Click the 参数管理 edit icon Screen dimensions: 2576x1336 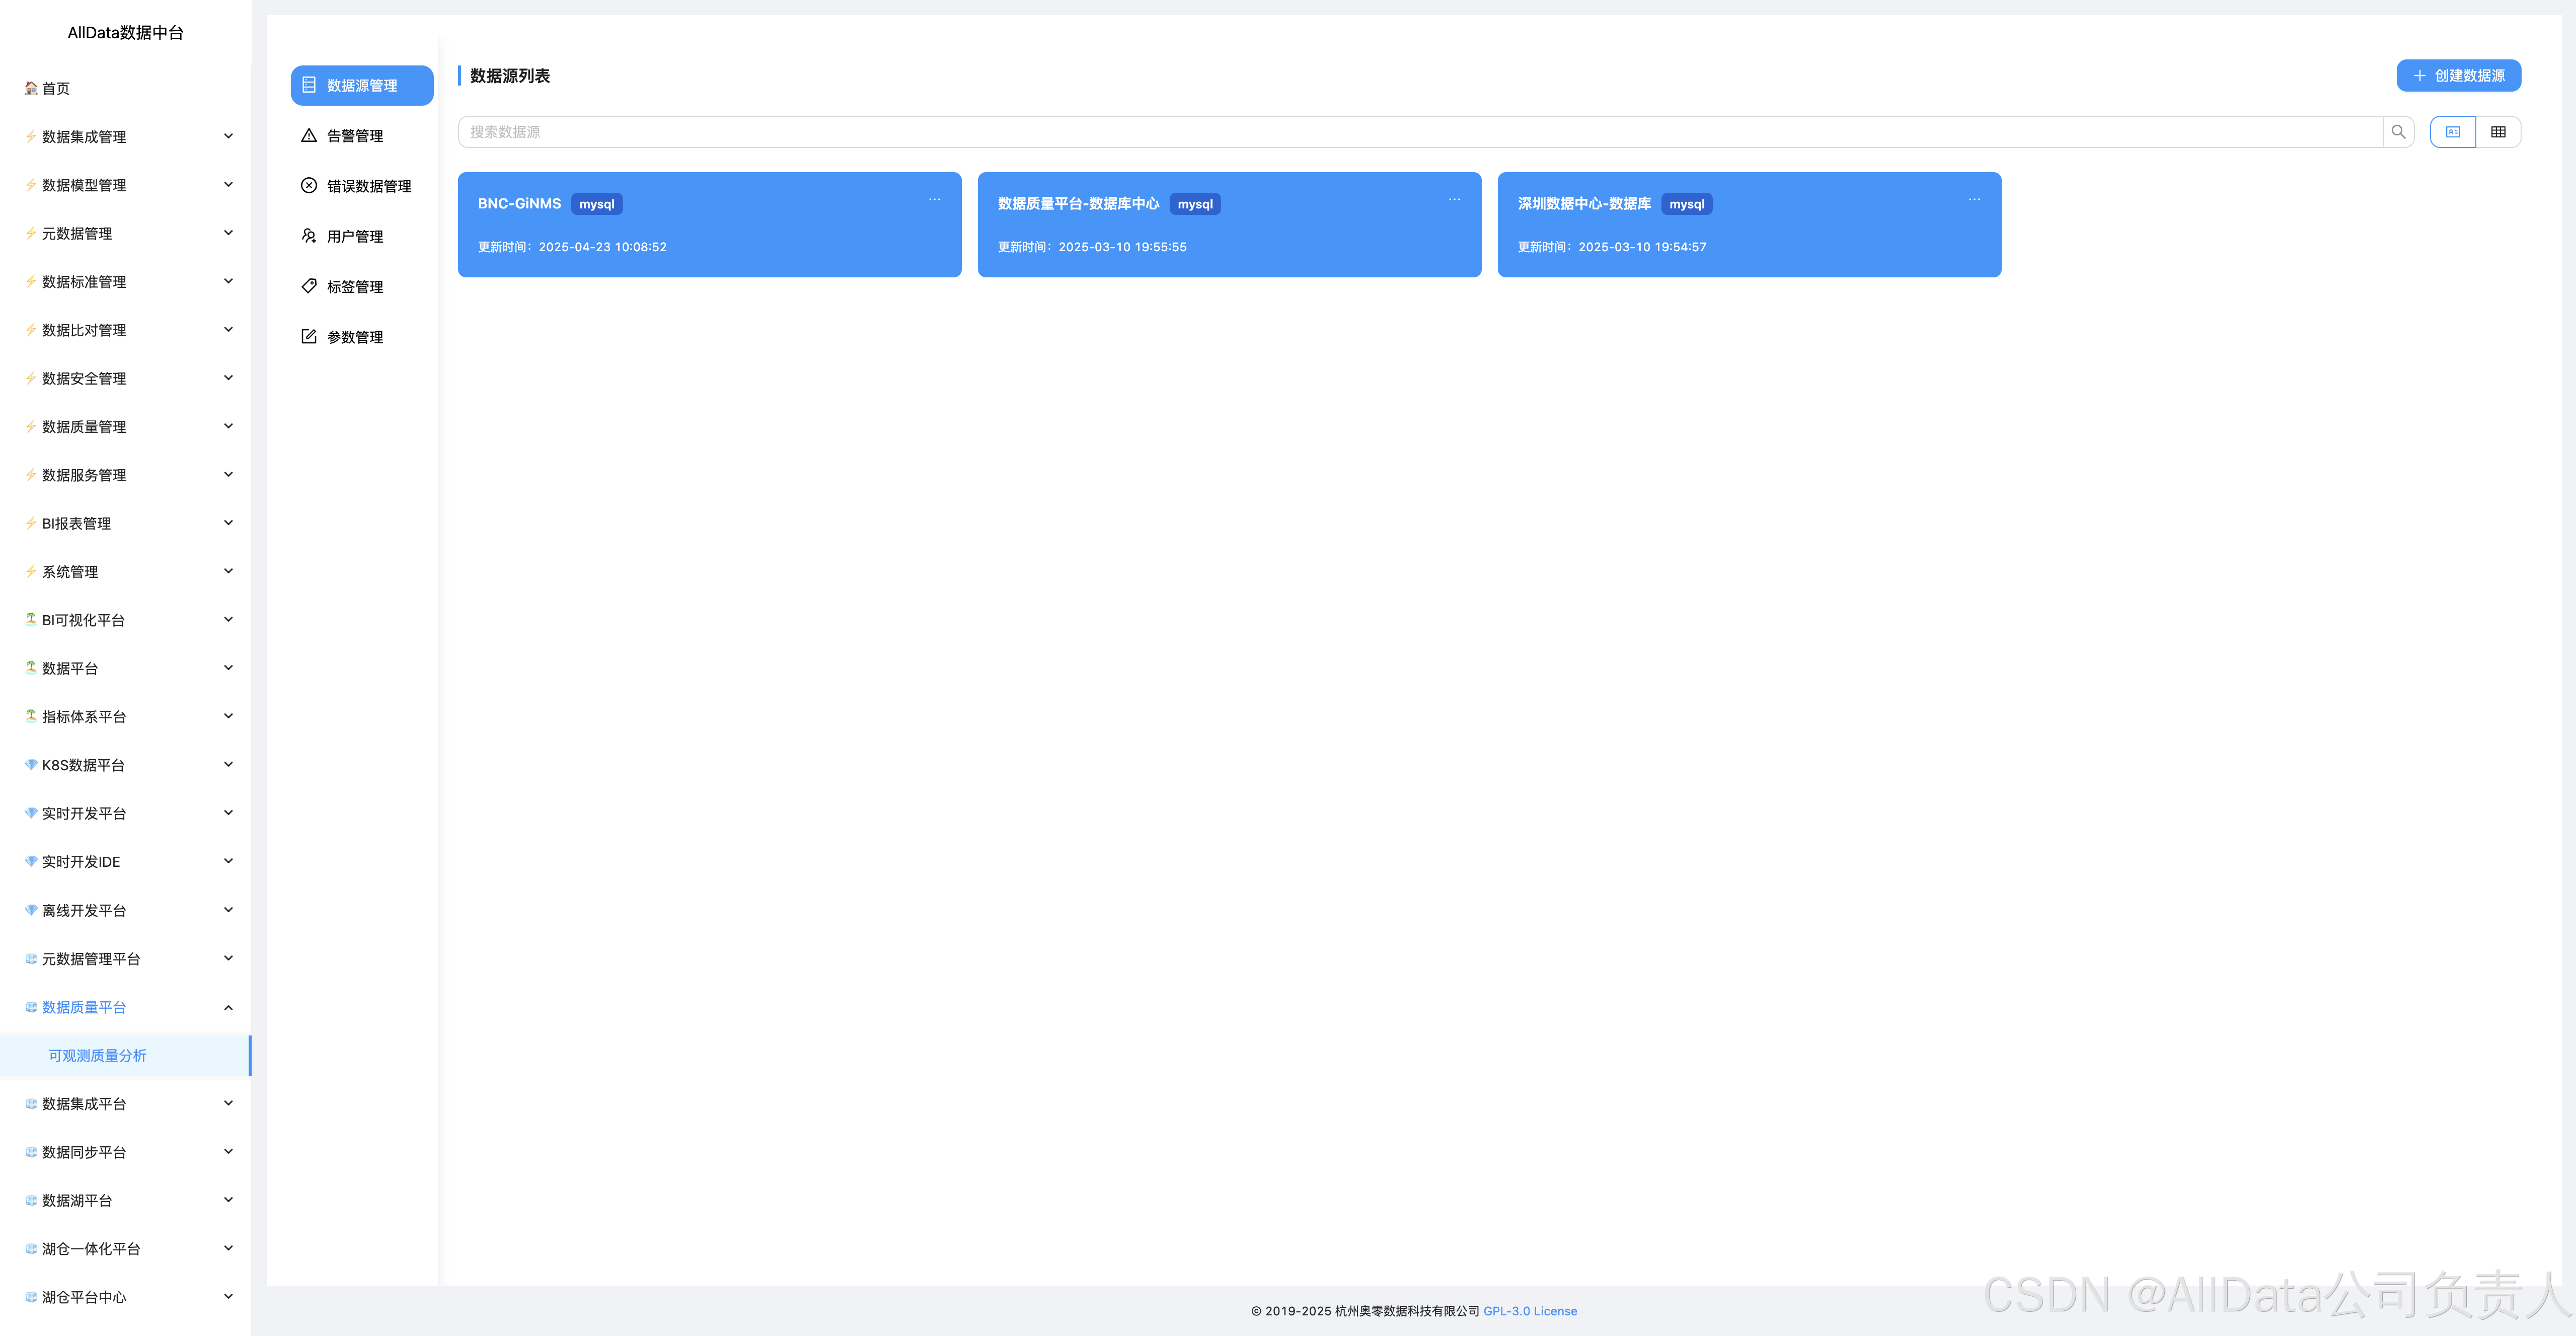[x=309, y=337]
